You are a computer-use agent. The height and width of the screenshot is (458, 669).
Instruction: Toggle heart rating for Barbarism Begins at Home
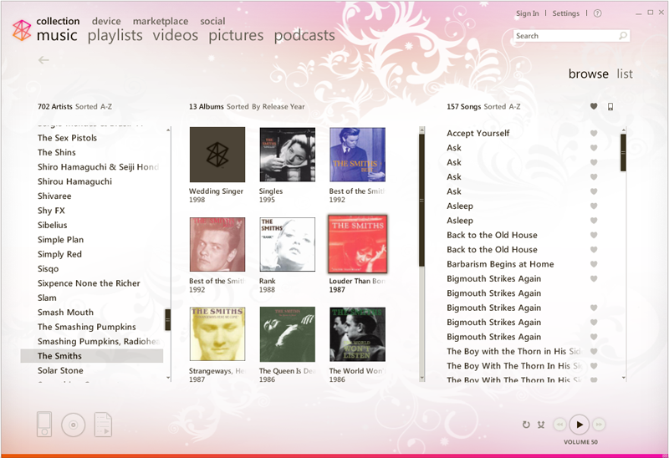tap(594, 264)
